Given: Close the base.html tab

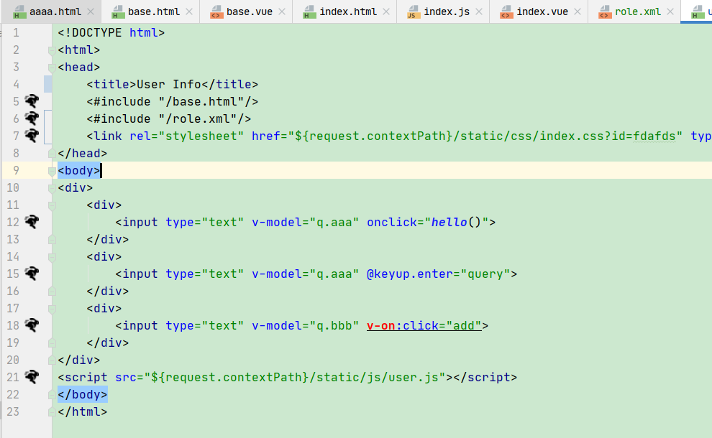Looking at the screenshot, I should (x=189, y=11).
